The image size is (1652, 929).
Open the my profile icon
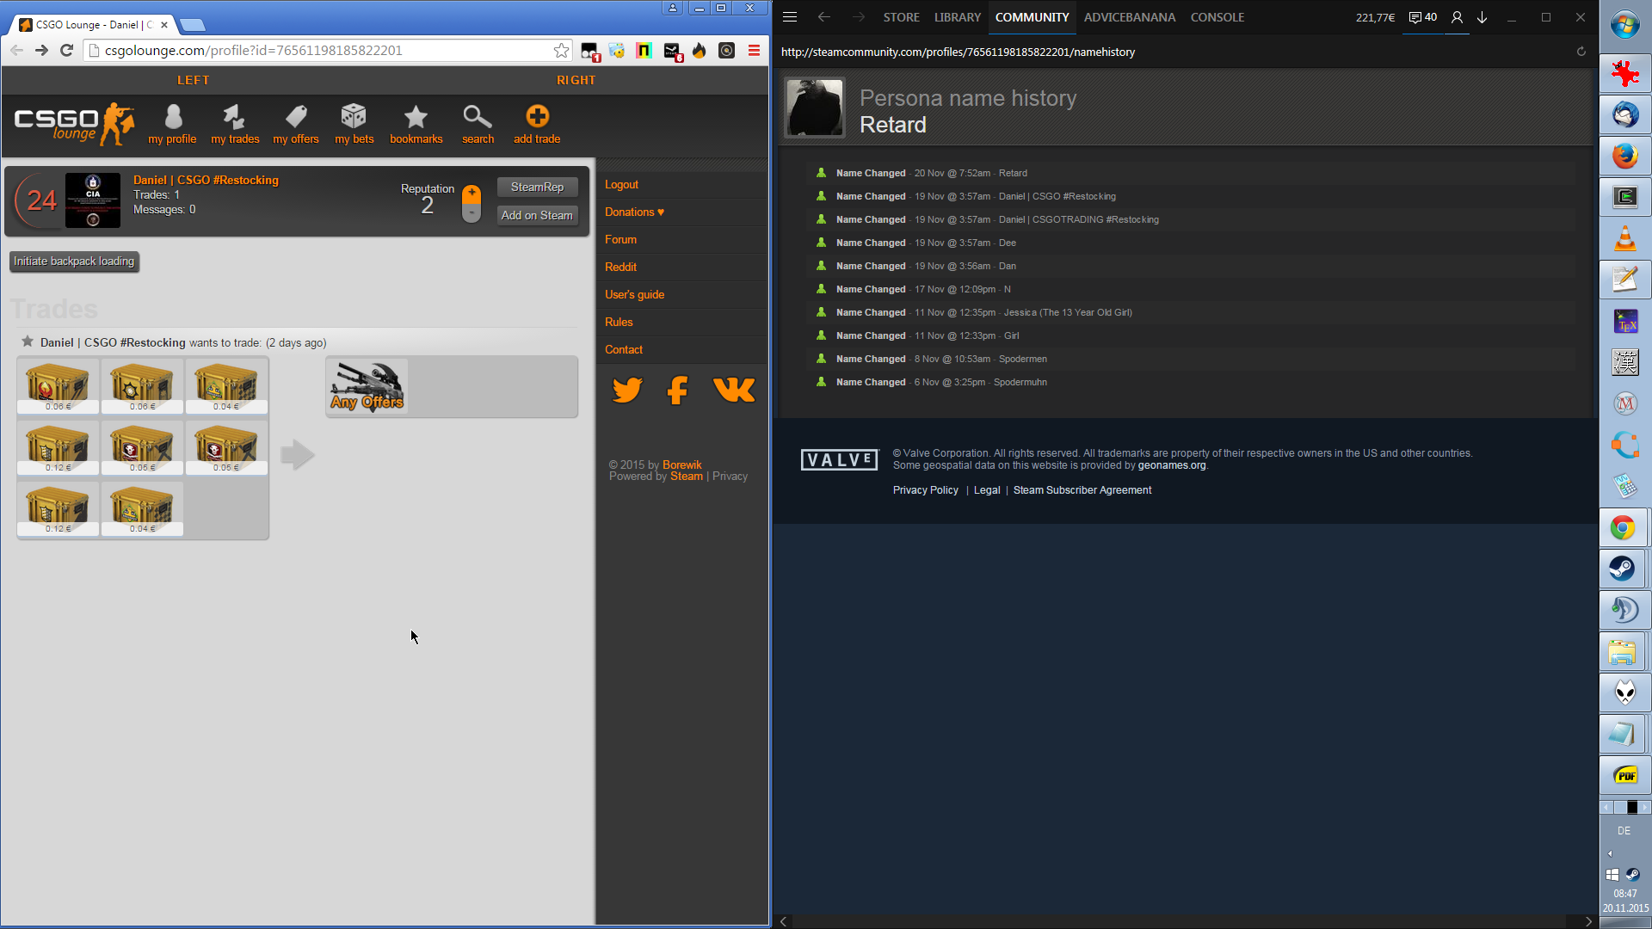coord(173,117)
